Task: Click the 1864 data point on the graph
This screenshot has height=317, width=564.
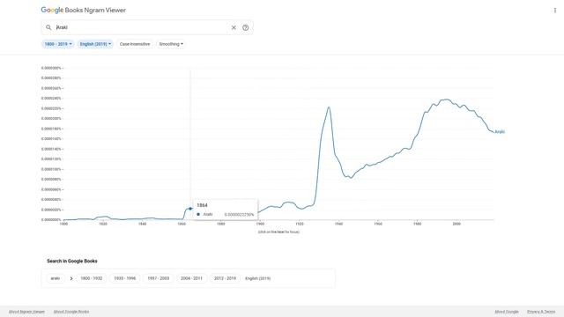Action: [x=190, y=209]
